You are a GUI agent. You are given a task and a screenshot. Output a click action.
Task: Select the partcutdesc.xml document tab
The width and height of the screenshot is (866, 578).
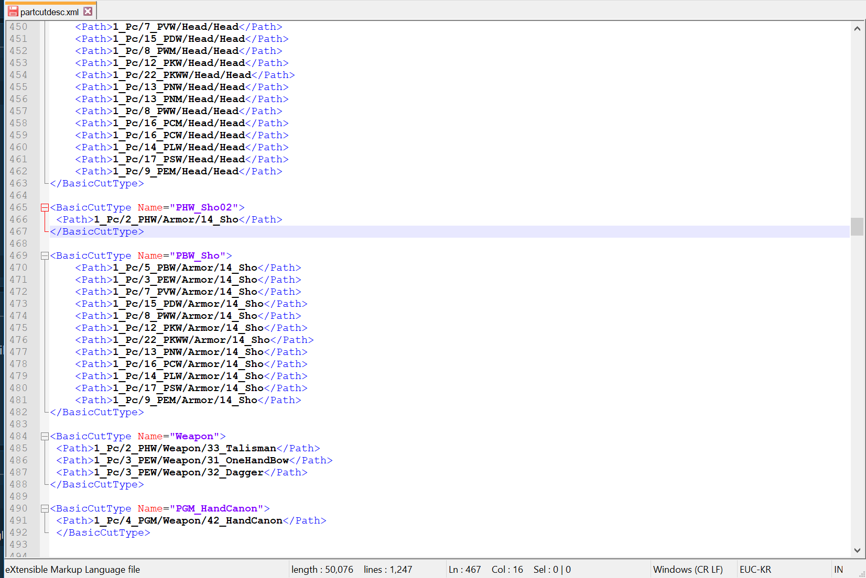pyautogui.click(x=49, y=12)
